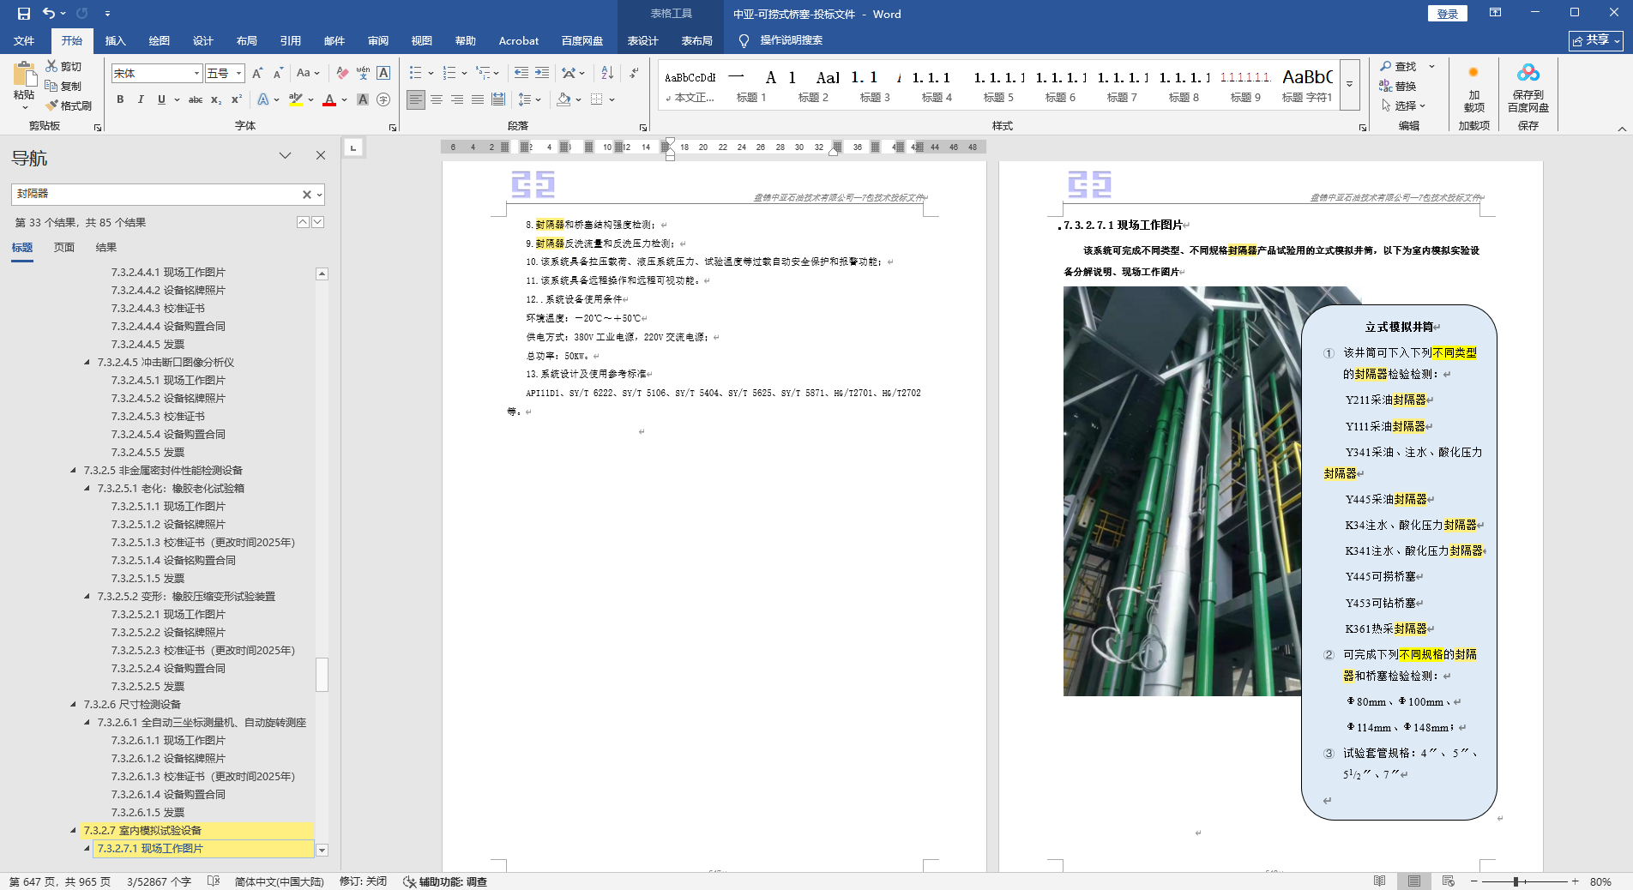Open the 插入 (Insert) ribbon tab
This screenshot has height=890, width=1633.
[115, 40]
